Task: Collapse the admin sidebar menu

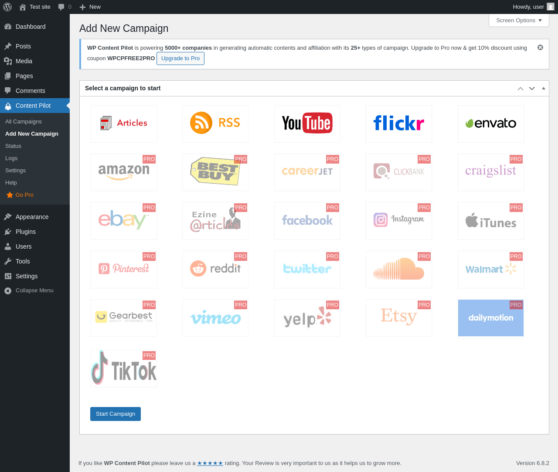Action: tap(35, 291)
